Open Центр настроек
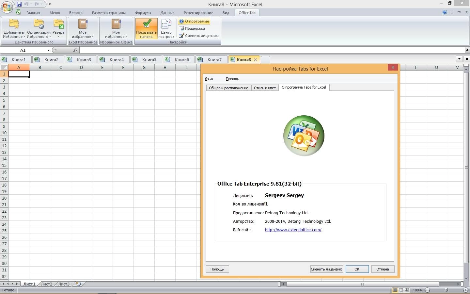The image size is (470, 294). click(166, 28)
